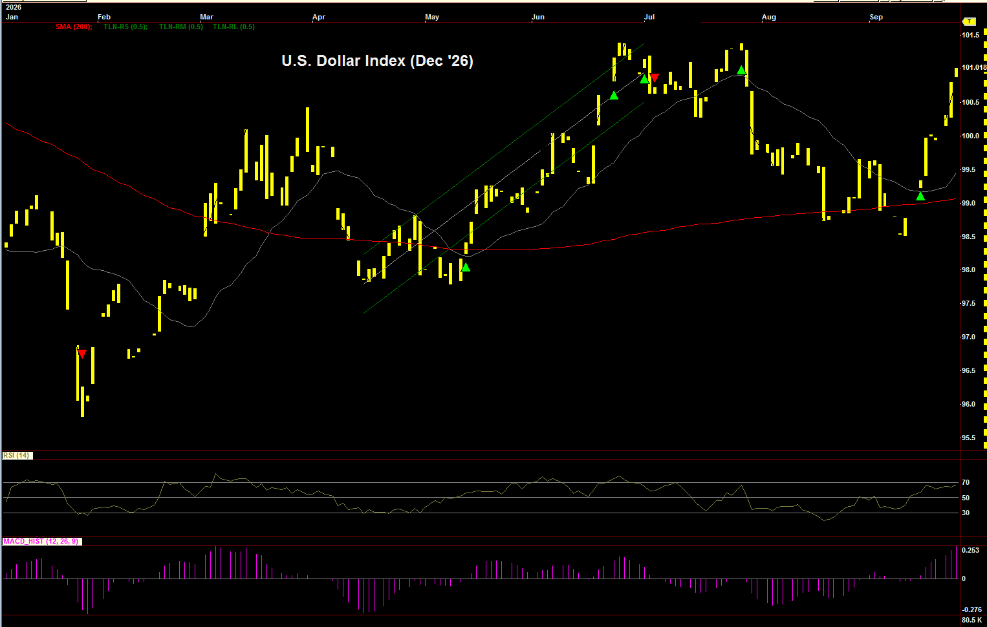Image resolution: width=987 pixels, height=627 pixels.
Task: Click the Sep label on the time axis
Action: 876,17
